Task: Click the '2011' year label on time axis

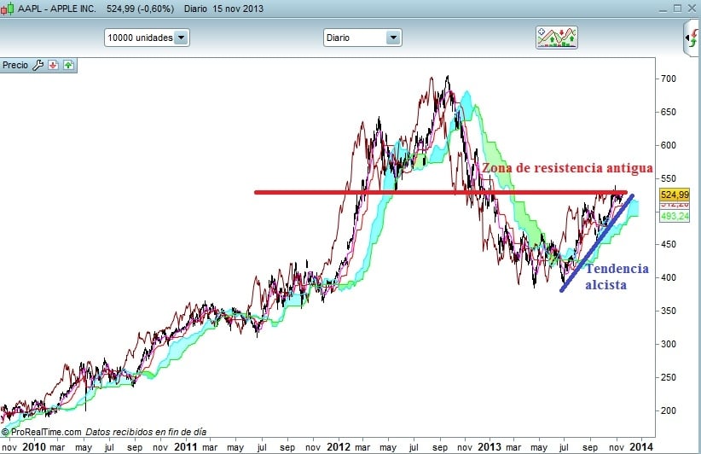Action: (x=186, y=447)
